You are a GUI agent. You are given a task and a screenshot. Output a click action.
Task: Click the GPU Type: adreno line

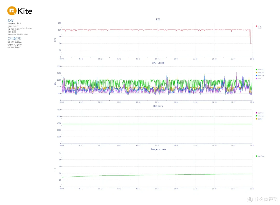pyautogui.click(x=13, y=47)
